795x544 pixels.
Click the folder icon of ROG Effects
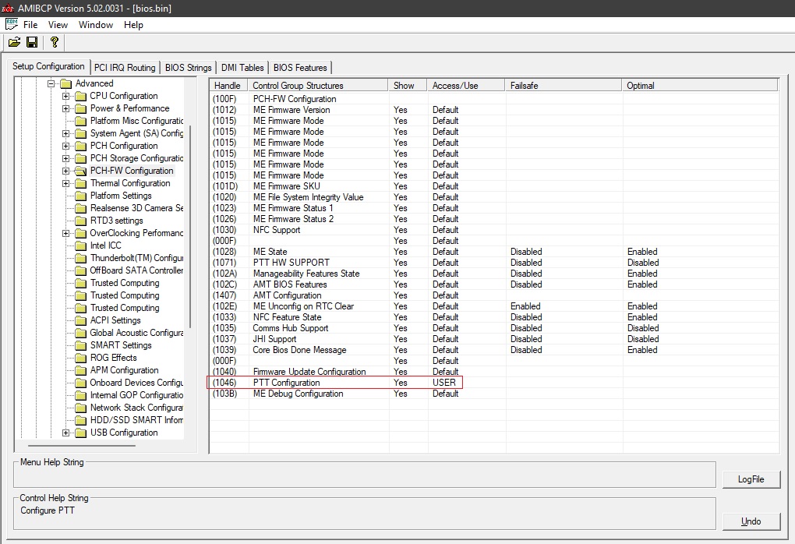click(80, 358)
